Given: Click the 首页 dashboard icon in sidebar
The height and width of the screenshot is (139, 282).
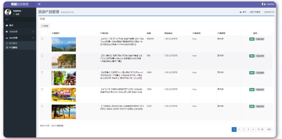Looking at the screenshot, I should (7, 25).
